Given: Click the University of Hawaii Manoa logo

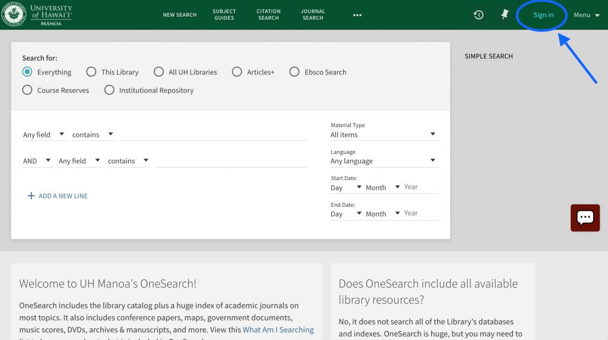Looking at the screenshot, I should [x=37, y=14].
